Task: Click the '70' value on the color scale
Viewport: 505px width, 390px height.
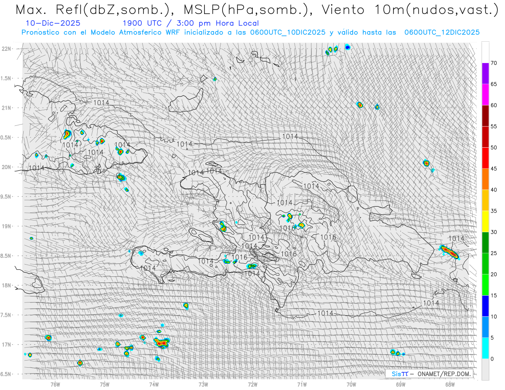Action: pyautogui.click(x=494, y=63)
